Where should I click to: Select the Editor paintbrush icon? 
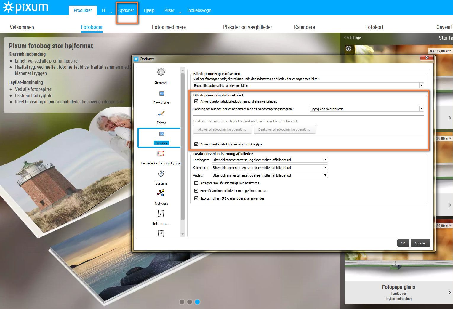pos(161,113)
